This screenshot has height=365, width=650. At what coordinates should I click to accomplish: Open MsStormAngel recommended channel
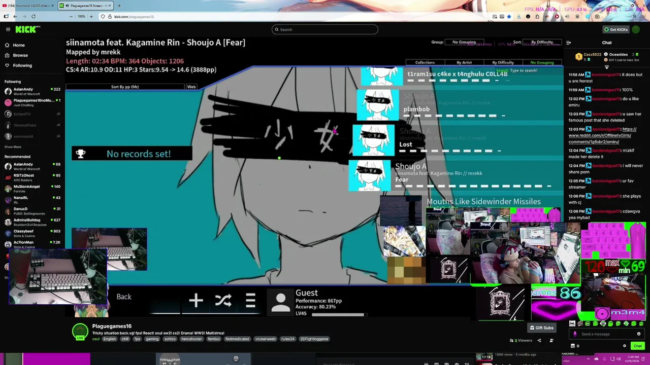pyautogui.click(x=32, y=189)
